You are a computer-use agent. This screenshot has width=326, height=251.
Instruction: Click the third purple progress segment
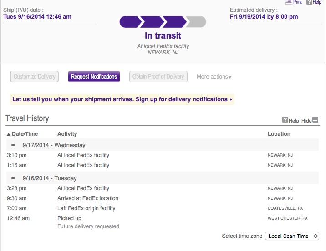pos(175,22)
